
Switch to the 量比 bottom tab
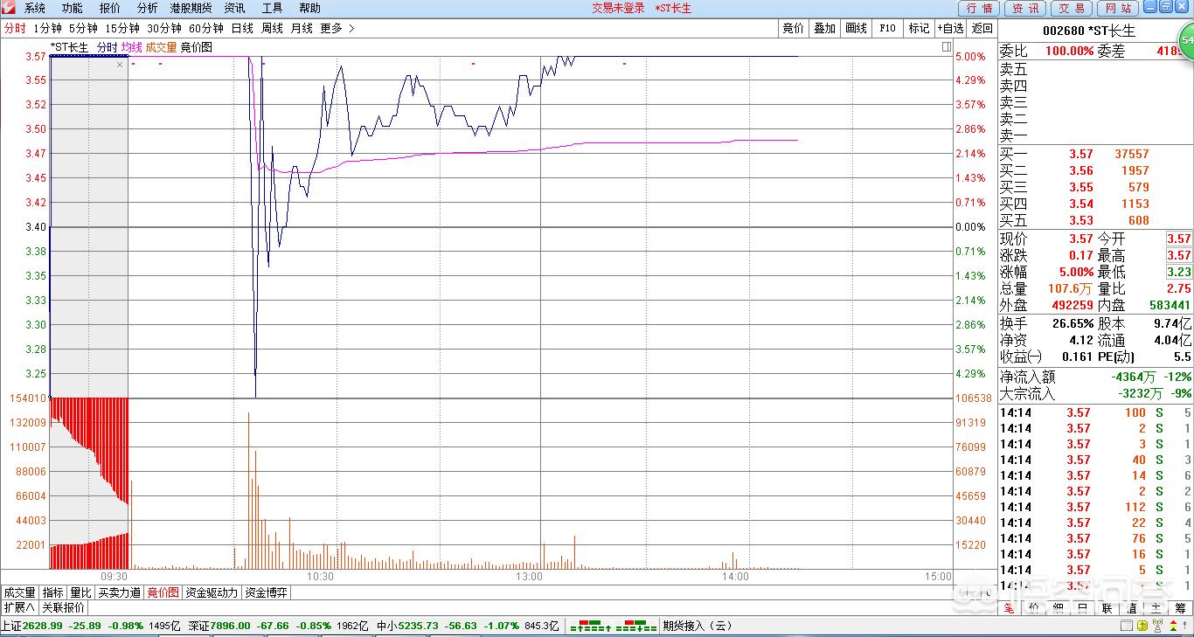point(80,592)
